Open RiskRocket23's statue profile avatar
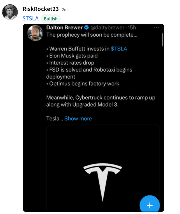The height and width of the screenshot is (214, 180). [10, 12]
